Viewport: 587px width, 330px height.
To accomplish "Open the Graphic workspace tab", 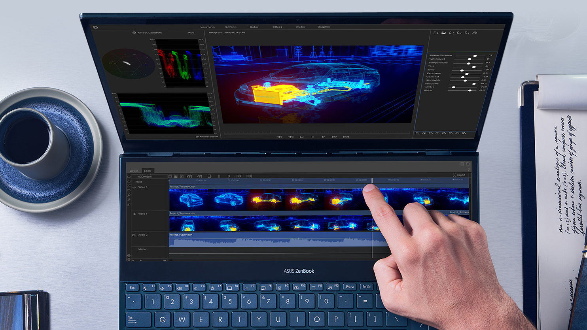I will click(x=324, y=27).
